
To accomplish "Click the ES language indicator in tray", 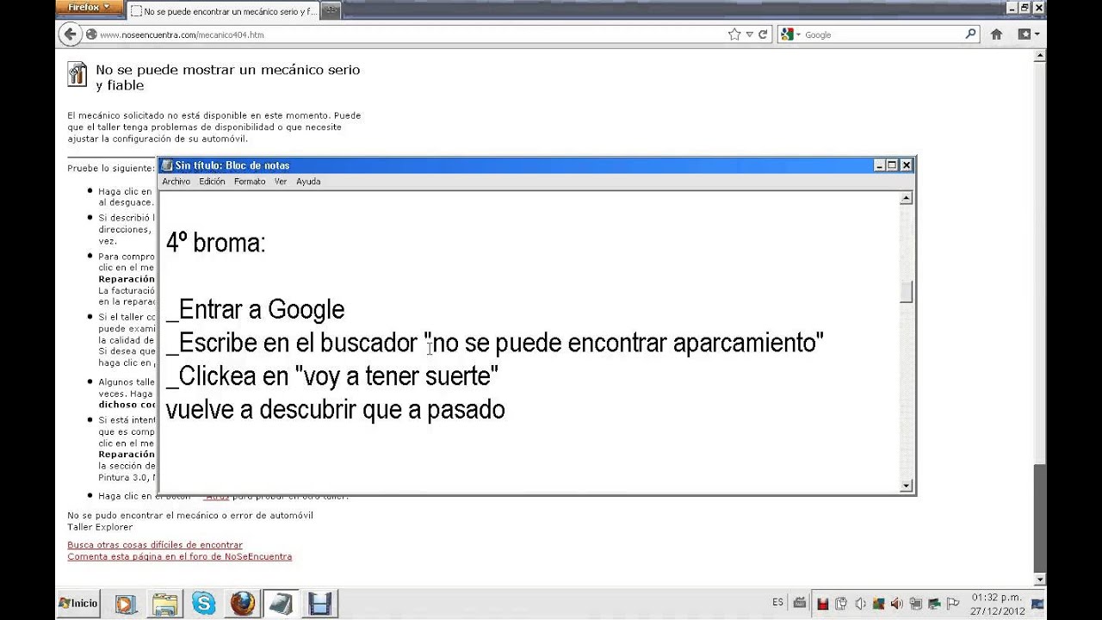I will (778, 603).
